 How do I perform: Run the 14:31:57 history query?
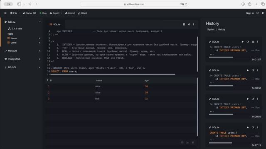pyautogui.click(x=243, y=42)
